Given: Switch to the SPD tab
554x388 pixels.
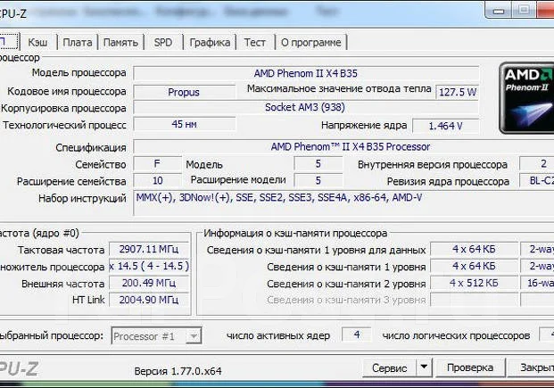Looking at the screenshot, I should [x=163, y=43].
